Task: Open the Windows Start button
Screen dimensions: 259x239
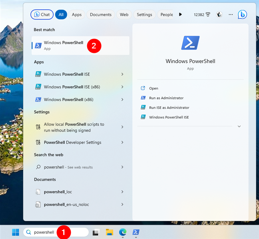Action: point(15,232)
